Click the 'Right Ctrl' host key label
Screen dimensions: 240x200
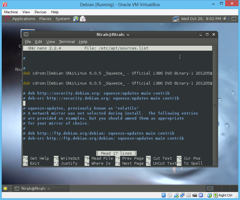point(226,195)
